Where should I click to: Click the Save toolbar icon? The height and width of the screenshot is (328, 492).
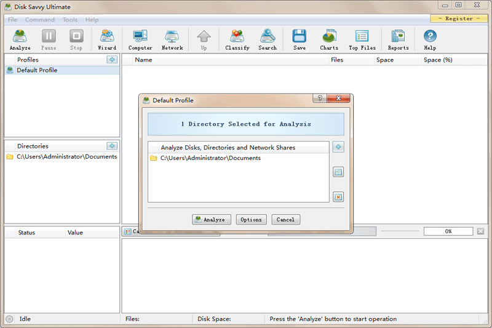[x=300, y=39]
